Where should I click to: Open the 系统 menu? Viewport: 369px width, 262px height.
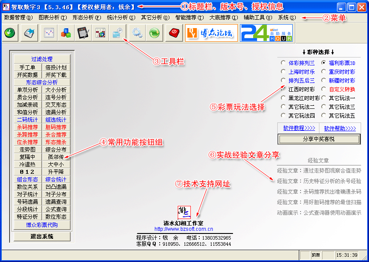(x=287, y=18)
